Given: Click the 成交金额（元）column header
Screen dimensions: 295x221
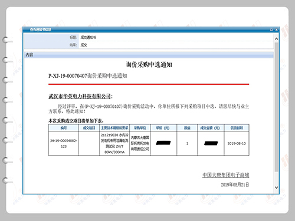Looking at the screenshot, I should coord(211,128).
